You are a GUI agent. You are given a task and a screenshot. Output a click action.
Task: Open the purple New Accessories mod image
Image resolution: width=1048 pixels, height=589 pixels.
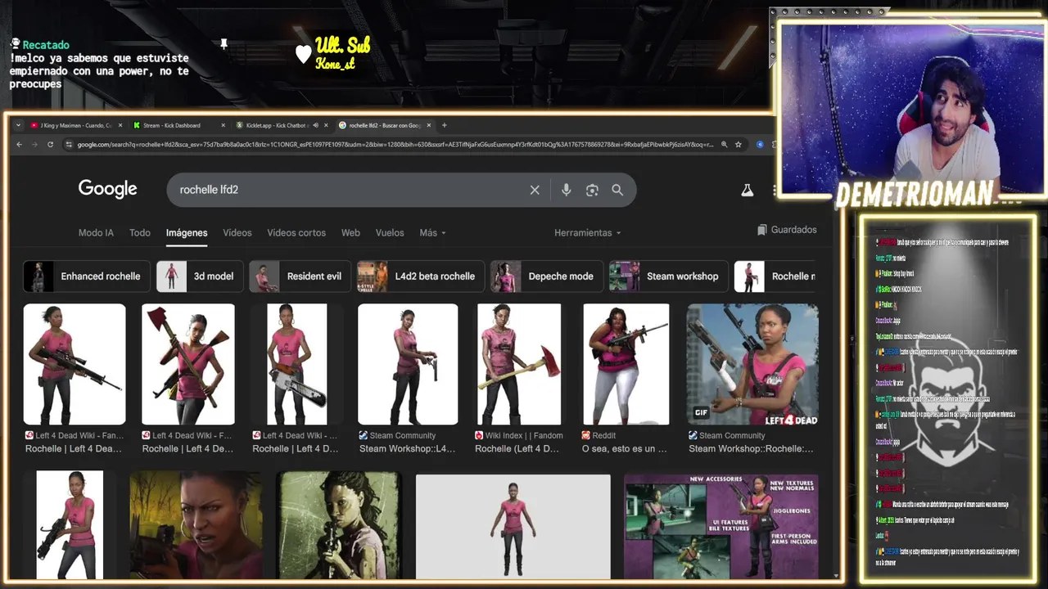coord(721,526)
